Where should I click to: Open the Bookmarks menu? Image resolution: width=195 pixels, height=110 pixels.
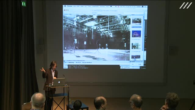pyautogui.click(x=95, y=6)
